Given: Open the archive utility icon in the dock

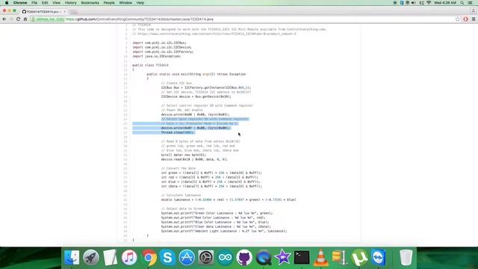Looking at the screenshot, I should (x=340, y=258).
